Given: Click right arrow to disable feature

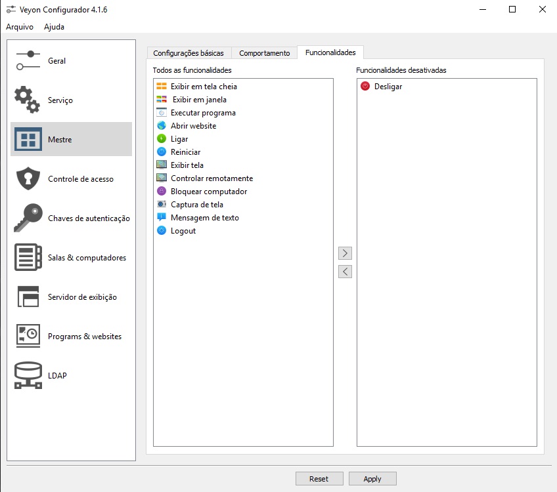Looking at the screenshot, I should [x=345, y=253].
